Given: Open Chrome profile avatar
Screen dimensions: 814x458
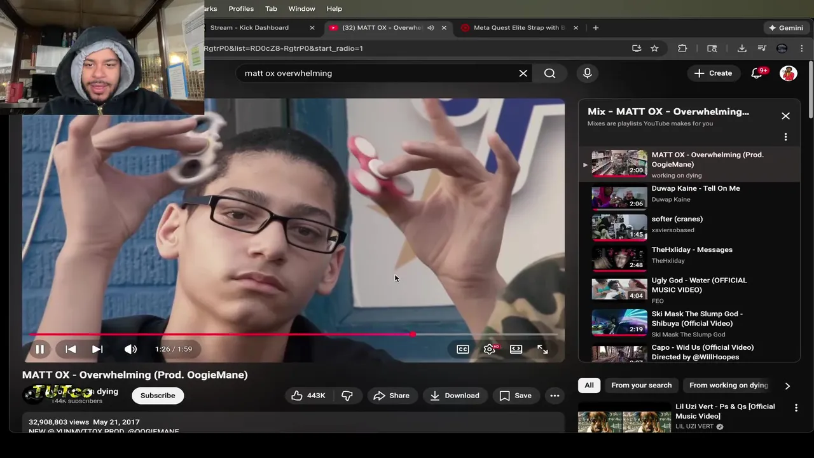Looking at the screenshot, I should (x=782, y=48).
